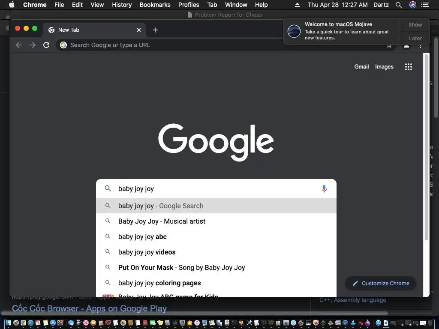The width and height of the screenshot is (439, 329).
Task: Launch Siri from the menu bar
Action: pos(413,5)
